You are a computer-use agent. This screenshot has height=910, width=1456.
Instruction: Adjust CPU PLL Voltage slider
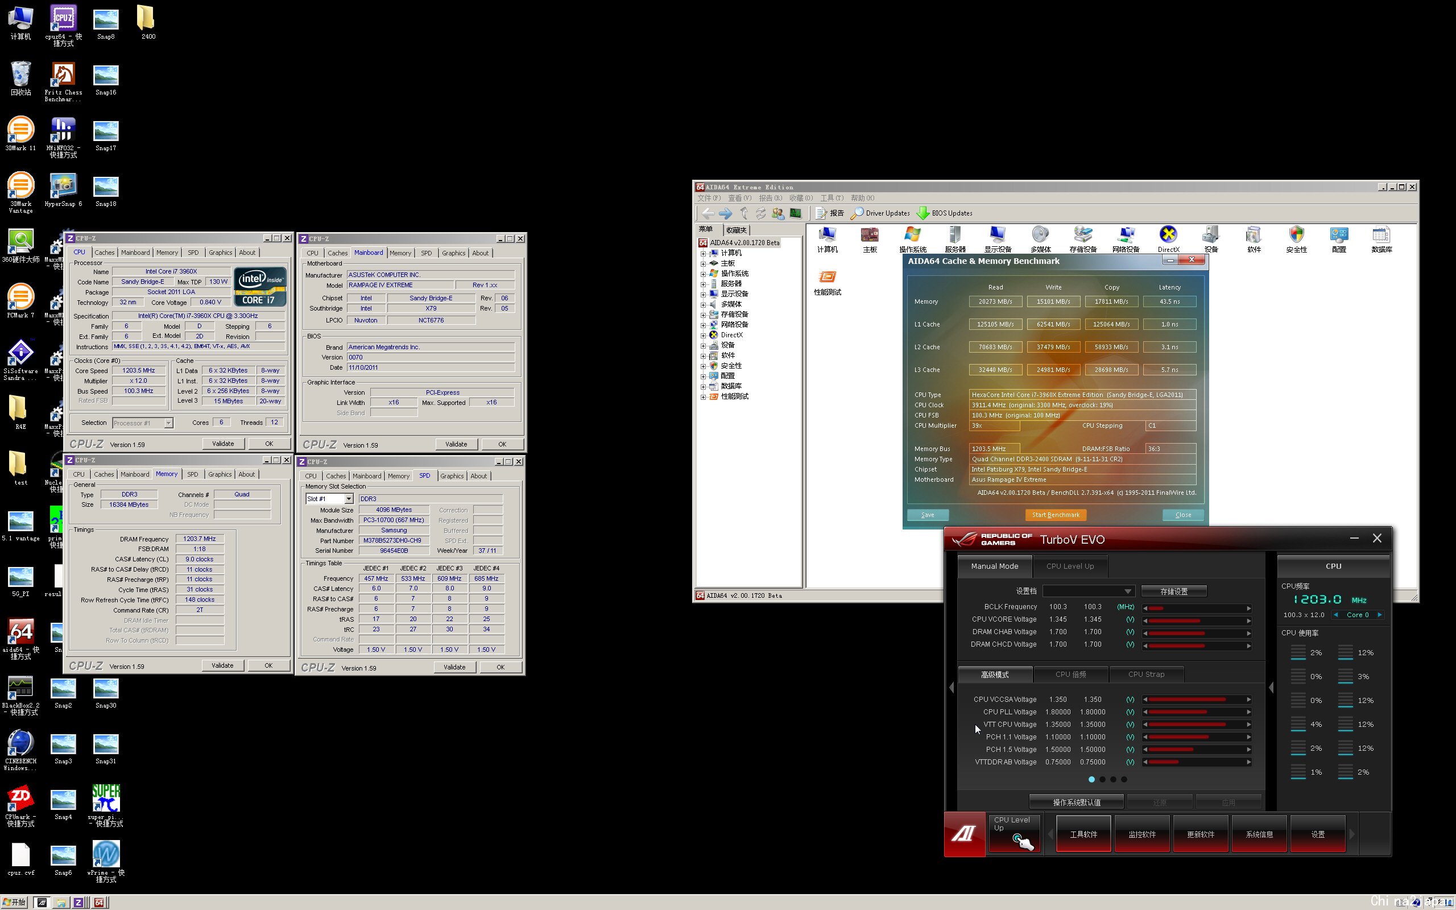click(1197, 712)
